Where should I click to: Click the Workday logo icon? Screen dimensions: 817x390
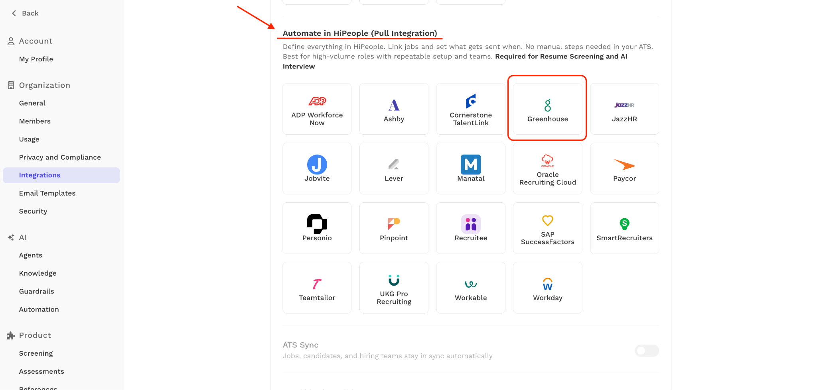point(548,284)
